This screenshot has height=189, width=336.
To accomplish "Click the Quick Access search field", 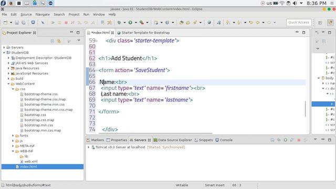I will click(299, 22).
